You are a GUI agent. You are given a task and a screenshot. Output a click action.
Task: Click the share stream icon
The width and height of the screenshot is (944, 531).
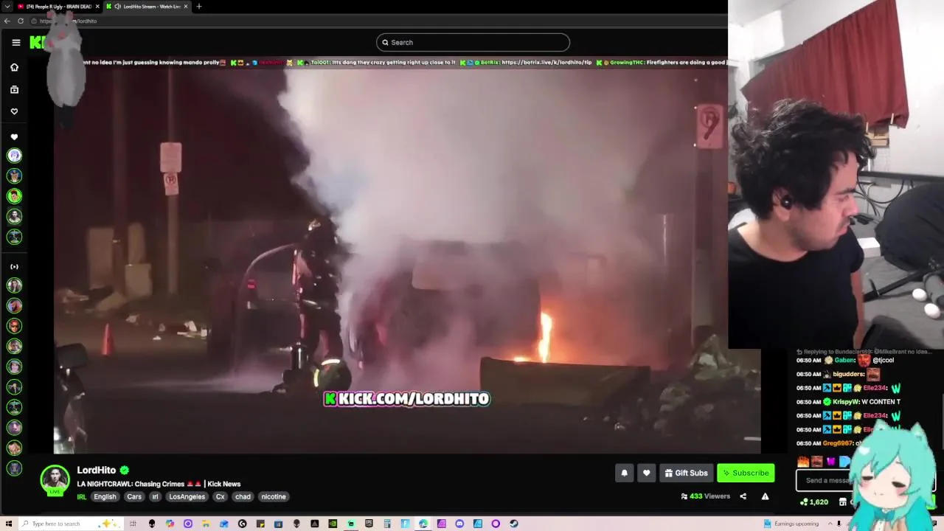point(743,496)
